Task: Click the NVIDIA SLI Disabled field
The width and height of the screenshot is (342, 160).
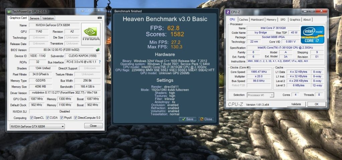Action: [65, 111]
